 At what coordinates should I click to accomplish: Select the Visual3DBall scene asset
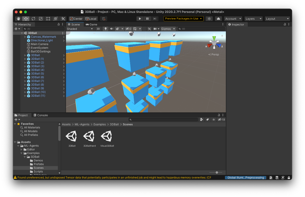click(x=107, y=139)
